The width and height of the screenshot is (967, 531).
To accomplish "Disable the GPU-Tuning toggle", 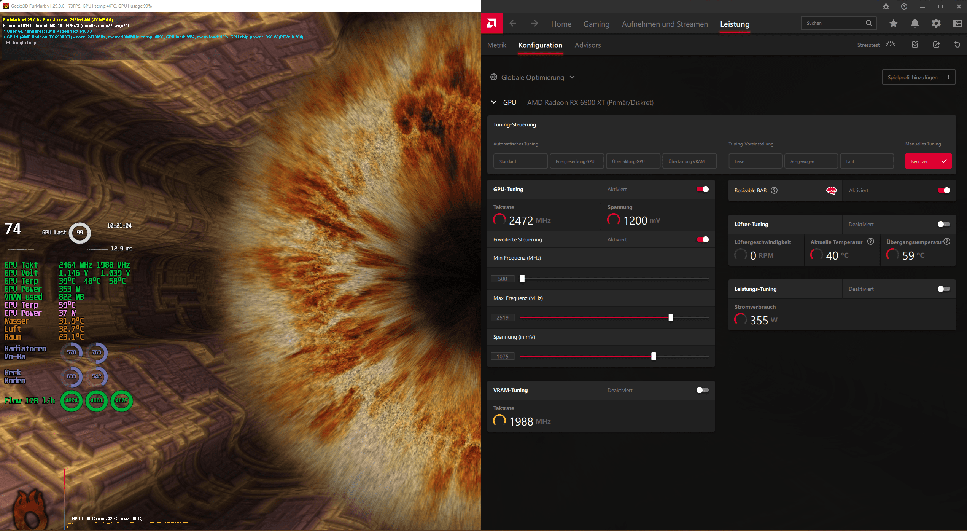I will 703,189.
